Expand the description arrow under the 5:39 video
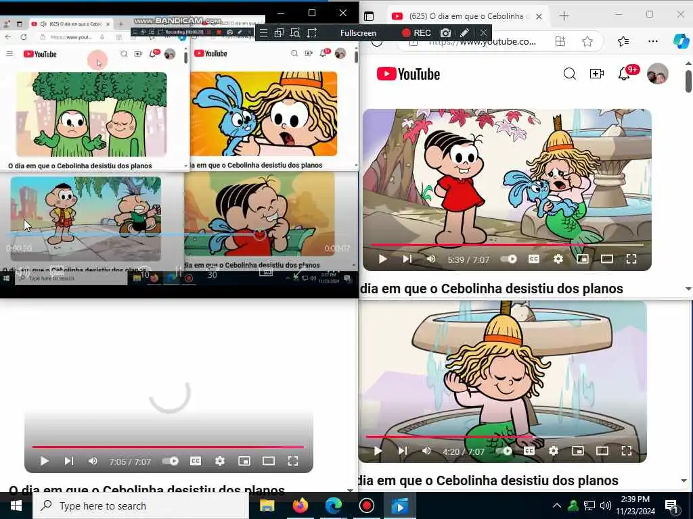The width and height of the screenshot is (693, 519). point(688,289)
